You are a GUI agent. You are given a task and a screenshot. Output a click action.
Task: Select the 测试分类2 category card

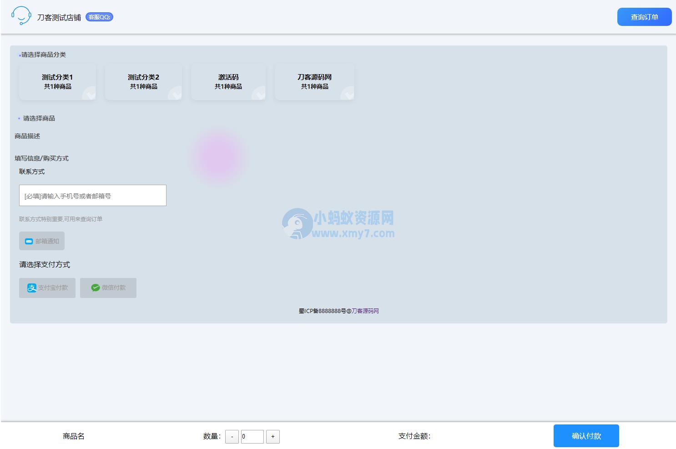[x=143, y=81]
